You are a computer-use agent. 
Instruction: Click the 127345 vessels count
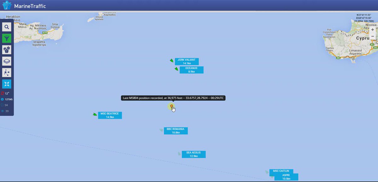pos(9,100)
